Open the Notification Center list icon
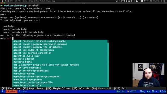 pyautogui.click(x=164, y=1)
